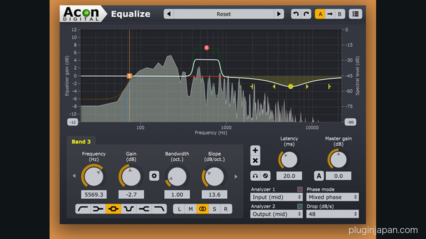Switch to setting B
This screenshot has width=426, height=239.
339,14
